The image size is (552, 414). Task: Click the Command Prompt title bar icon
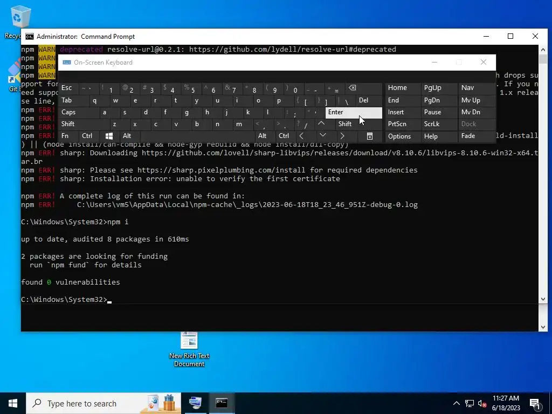point(30,37)
